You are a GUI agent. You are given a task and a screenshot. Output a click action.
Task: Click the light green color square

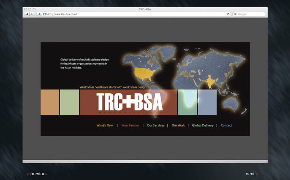[x=69, y=102]
